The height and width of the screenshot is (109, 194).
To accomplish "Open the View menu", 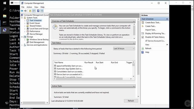I will pyautogui.click(x=36, y=7).
